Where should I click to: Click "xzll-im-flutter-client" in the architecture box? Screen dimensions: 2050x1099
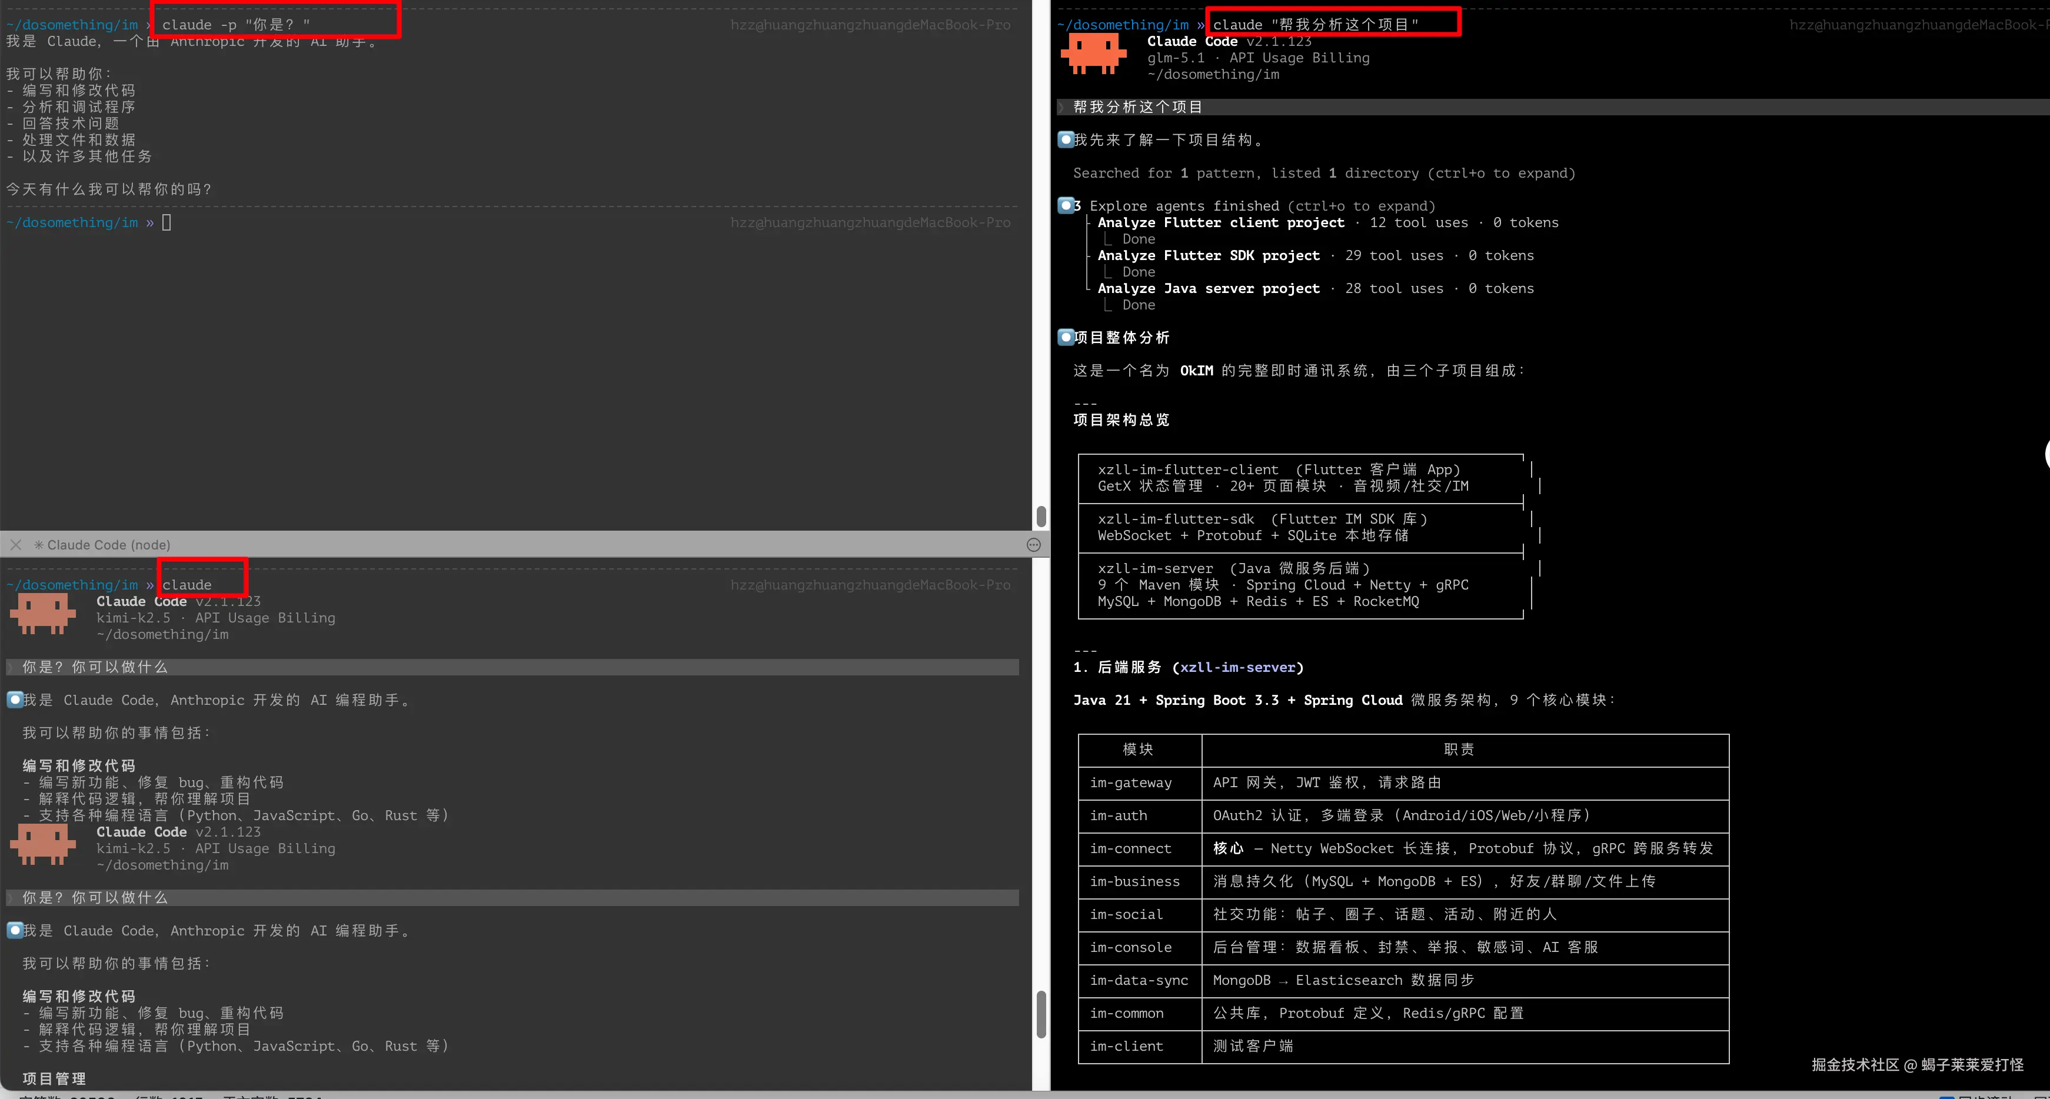tap(1187, 469)
